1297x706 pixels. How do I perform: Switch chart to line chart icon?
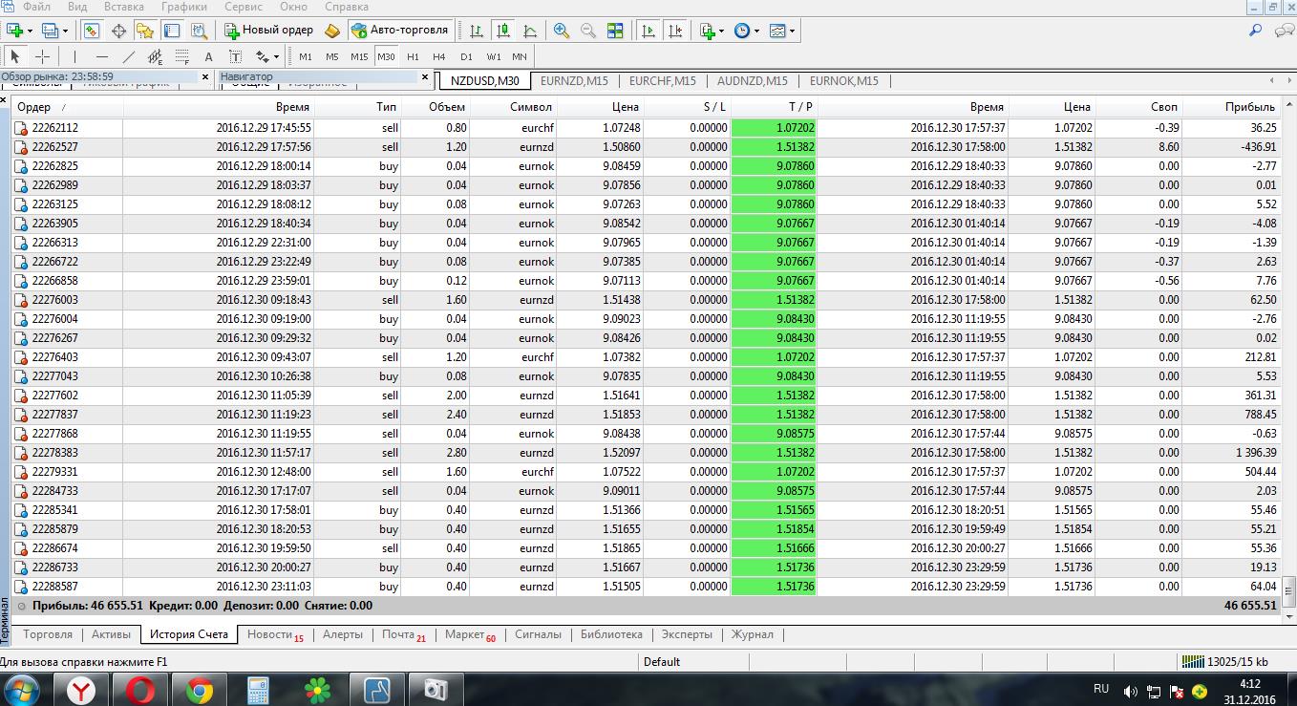tap(529, 31)
